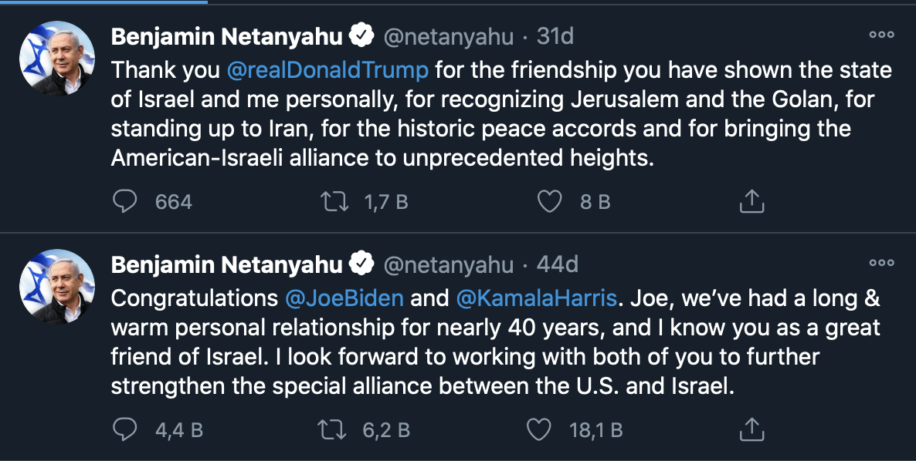Screen dimensions: 916x461
Task: Open the 31d timestamp of first tweet
Action: (x=555, y=36)
